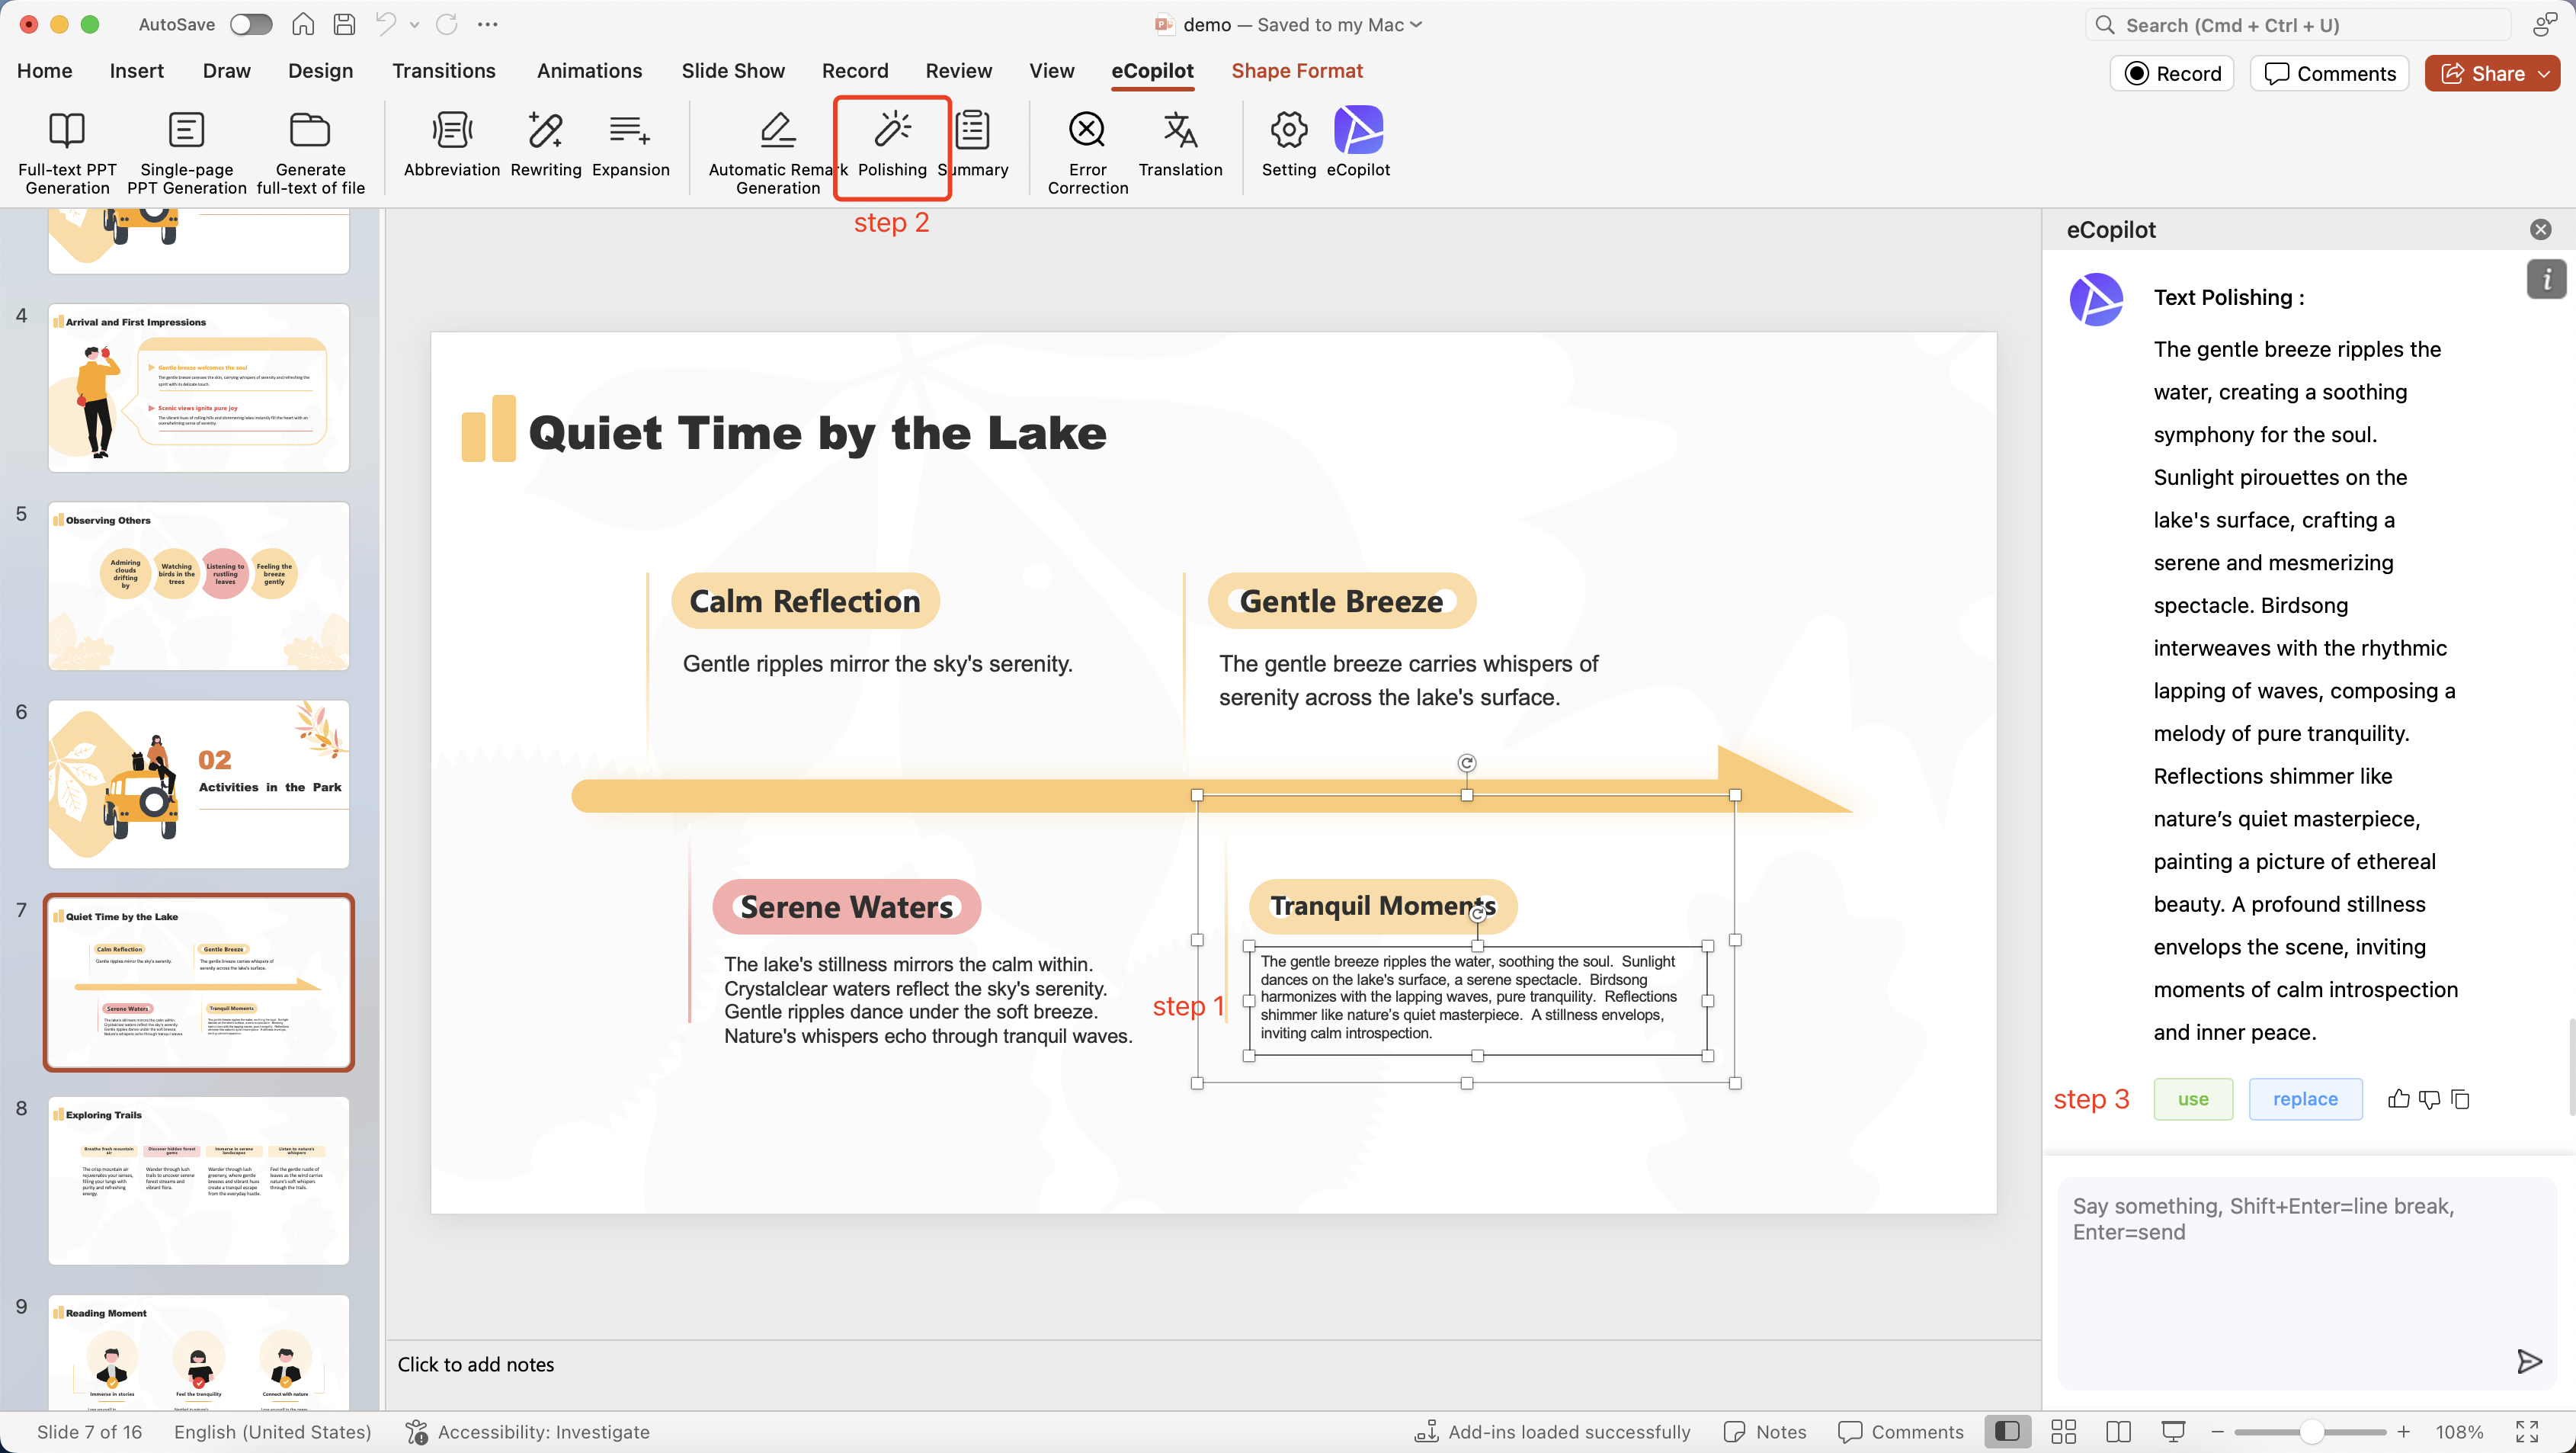
Task: Select the Expansion tool
Action: point(630,145)
